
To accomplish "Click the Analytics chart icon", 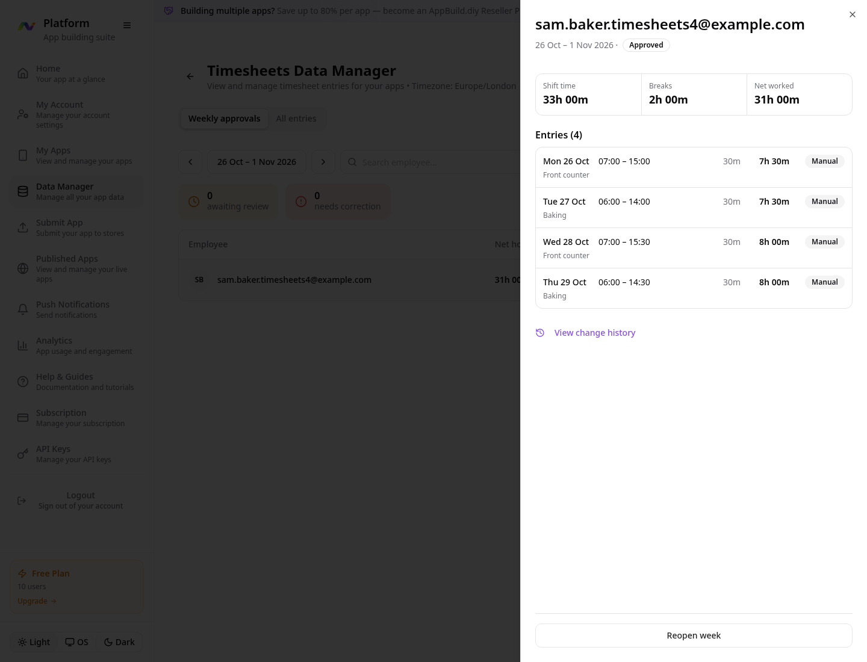I will point(23,345).
